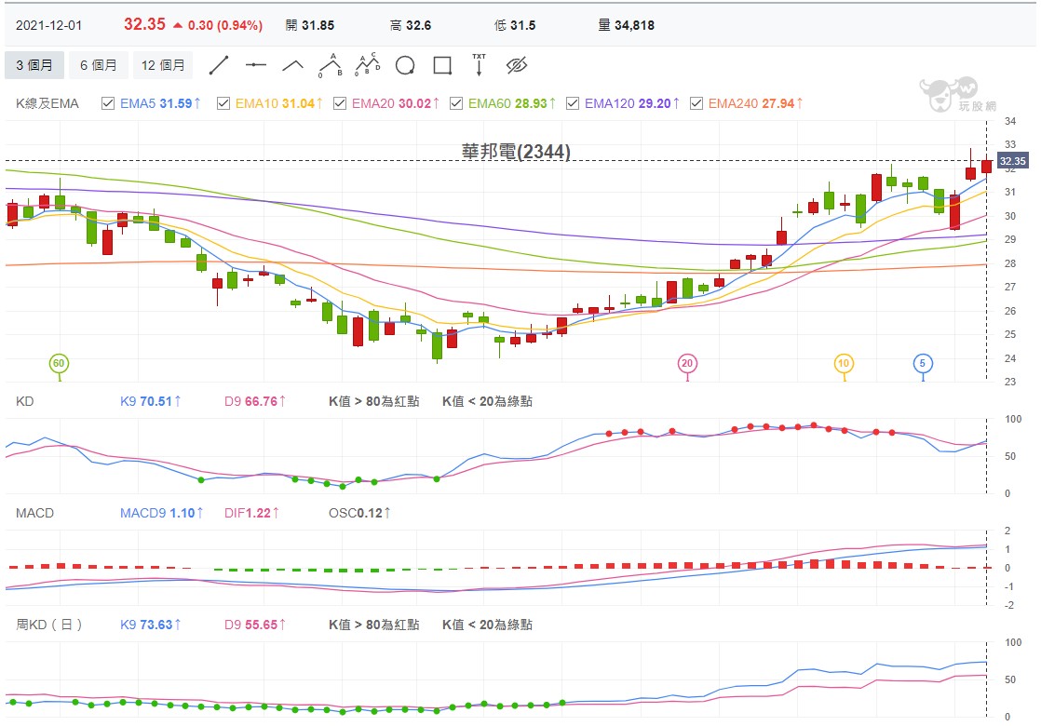The width and height of the screenshot is (1041, 726).
Task: Uncheck the EMA240 line checkbox
Action: click(x=696, y=103)
